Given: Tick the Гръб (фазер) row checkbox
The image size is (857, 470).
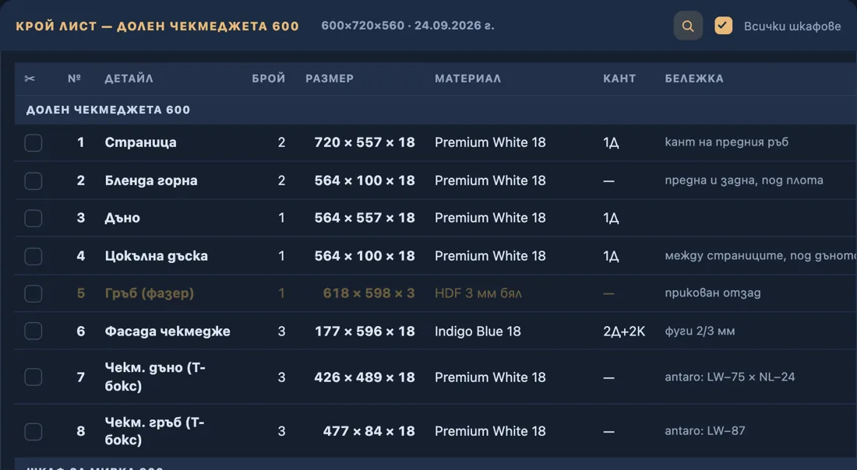Looking at the screenshot, I should coord(34,293).
